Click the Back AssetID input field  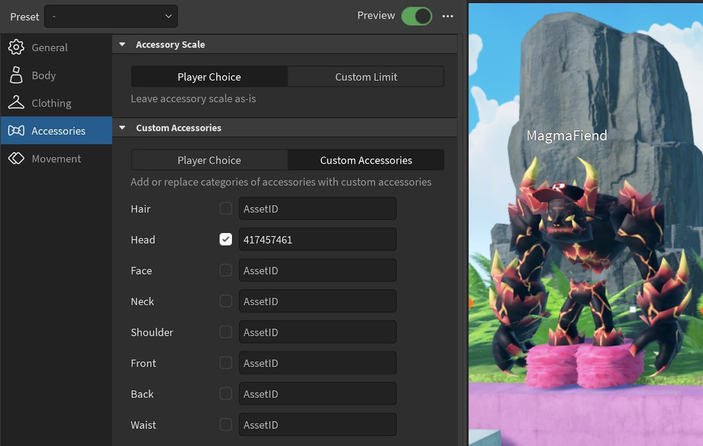click(318, 394)
